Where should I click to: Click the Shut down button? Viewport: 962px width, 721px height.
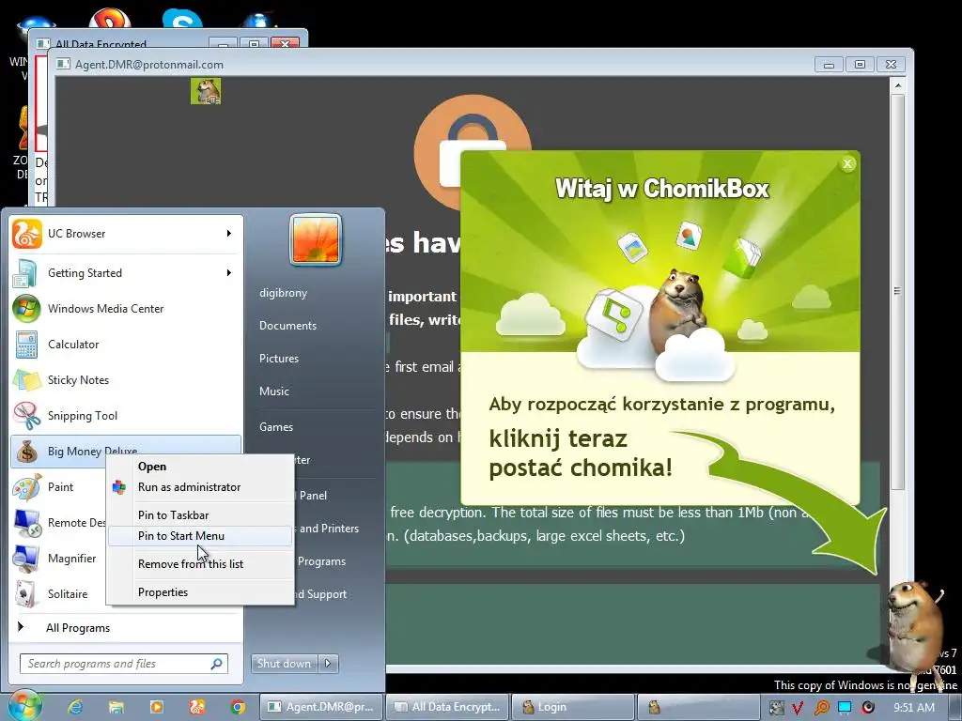pos(285,664)
